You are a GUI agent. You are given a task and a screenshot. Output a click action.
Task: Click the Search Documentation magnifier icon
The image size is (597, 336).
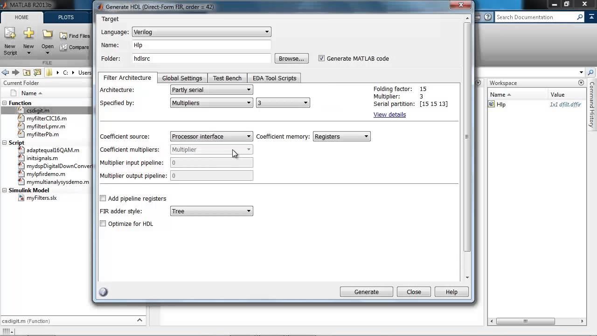[580, 17]
